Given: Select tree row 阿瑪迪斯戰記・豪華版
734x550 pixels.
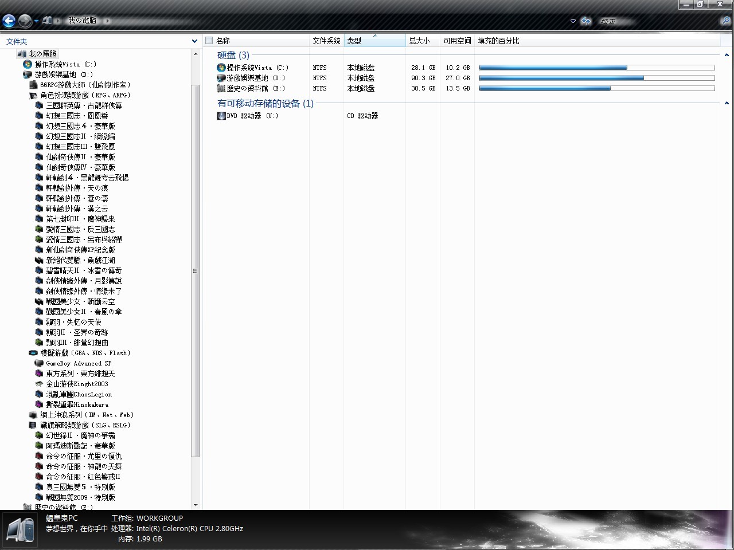Looking at the screenshot, I should [x=80, y=446].
